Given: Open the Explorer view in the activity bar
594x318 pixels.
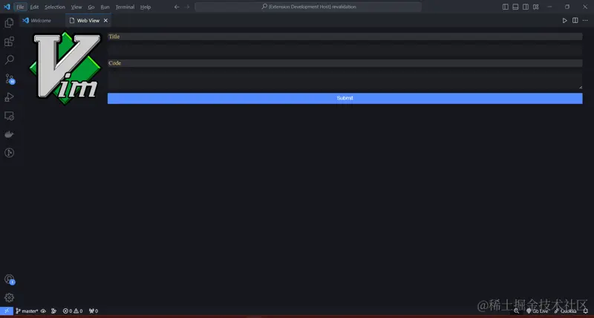Looking at the screenshot, I should click(9, 23).
